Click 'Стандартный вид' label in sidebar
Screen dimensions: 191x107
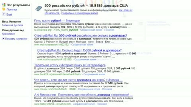click(13, 30)
